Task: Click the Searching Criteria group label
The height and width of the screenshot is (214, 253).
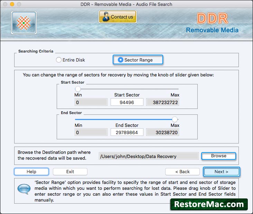Action: 36,51
